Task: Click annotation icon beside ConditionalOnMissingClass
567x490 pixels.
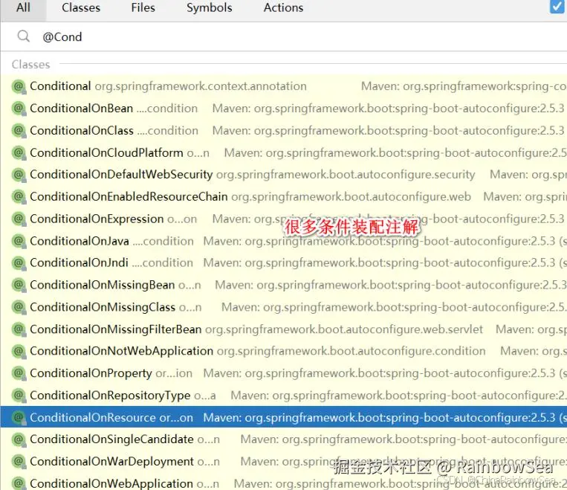Action: [x=19, y=307]
